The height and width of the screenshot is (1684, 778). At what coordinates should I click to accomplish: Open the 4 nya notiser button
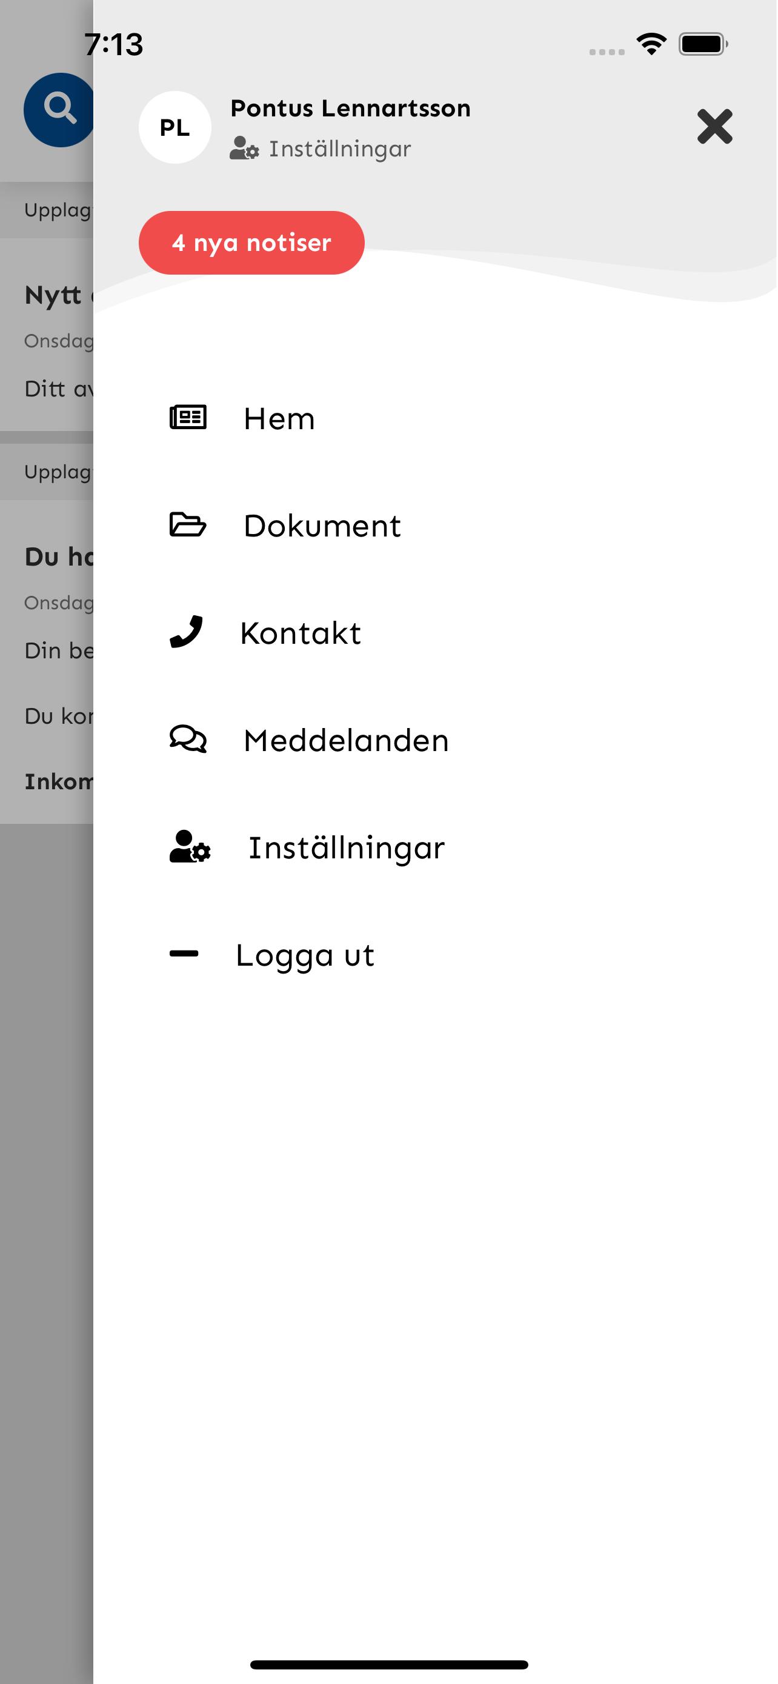click(251, 242)
